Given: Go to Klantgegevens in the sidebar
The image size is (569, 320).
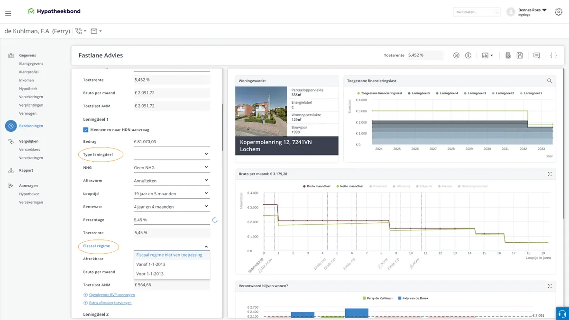Looking at the screenshot, I should click(31, 64).
